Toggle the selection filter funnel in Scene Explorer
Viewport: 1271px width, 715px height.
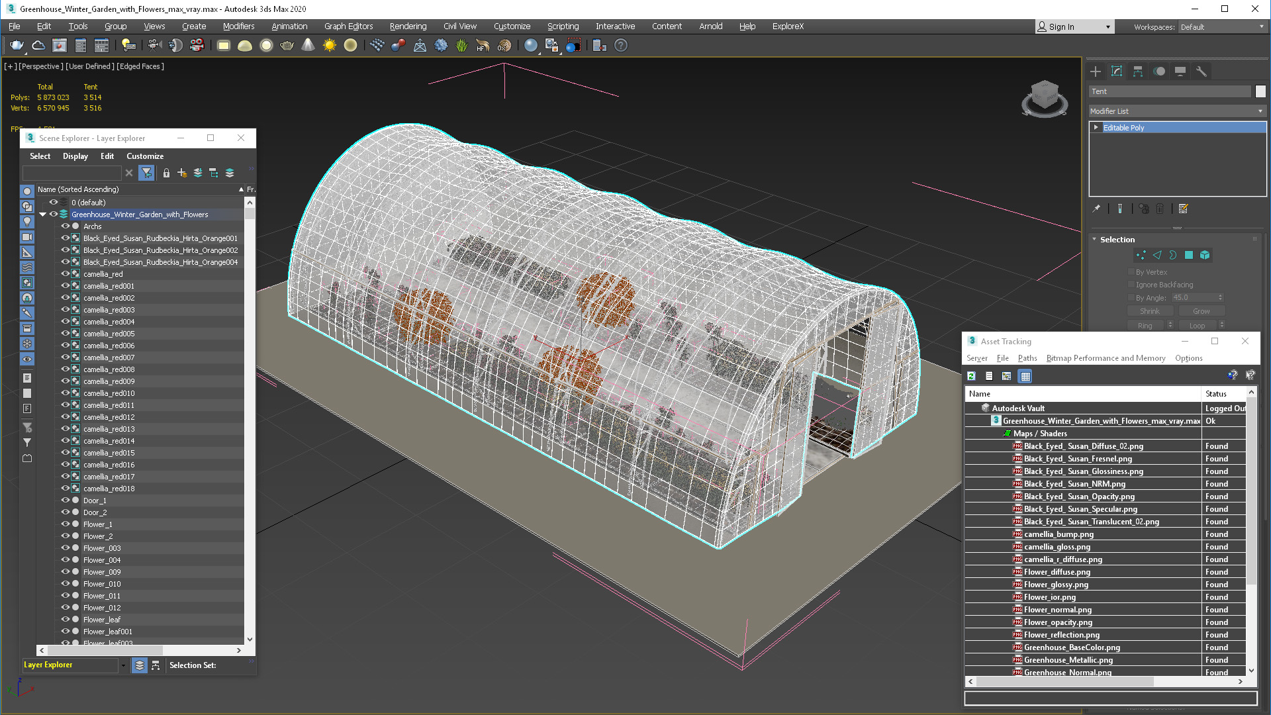point(146,173)
